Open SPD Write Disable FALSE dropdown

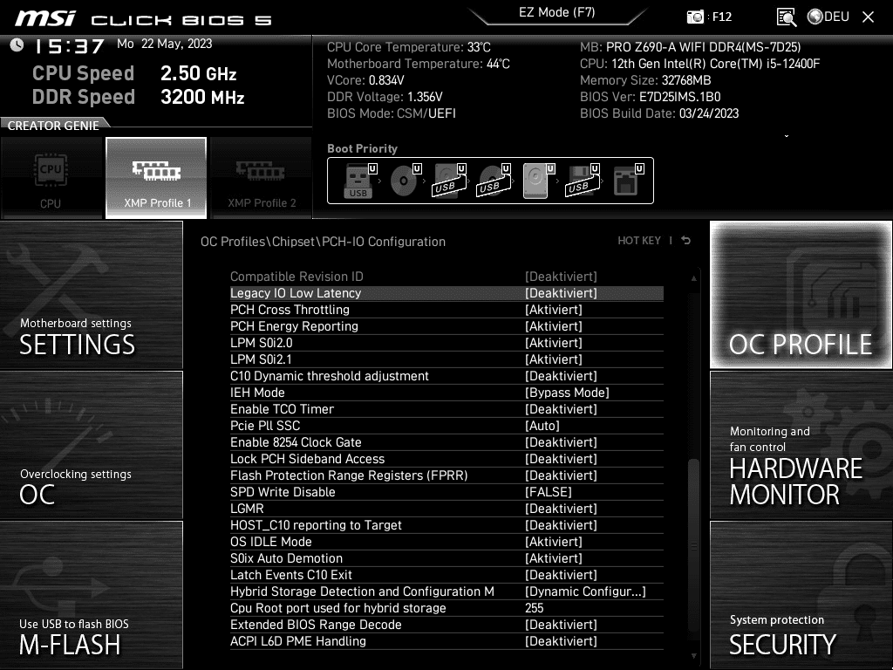click(548, 492)
